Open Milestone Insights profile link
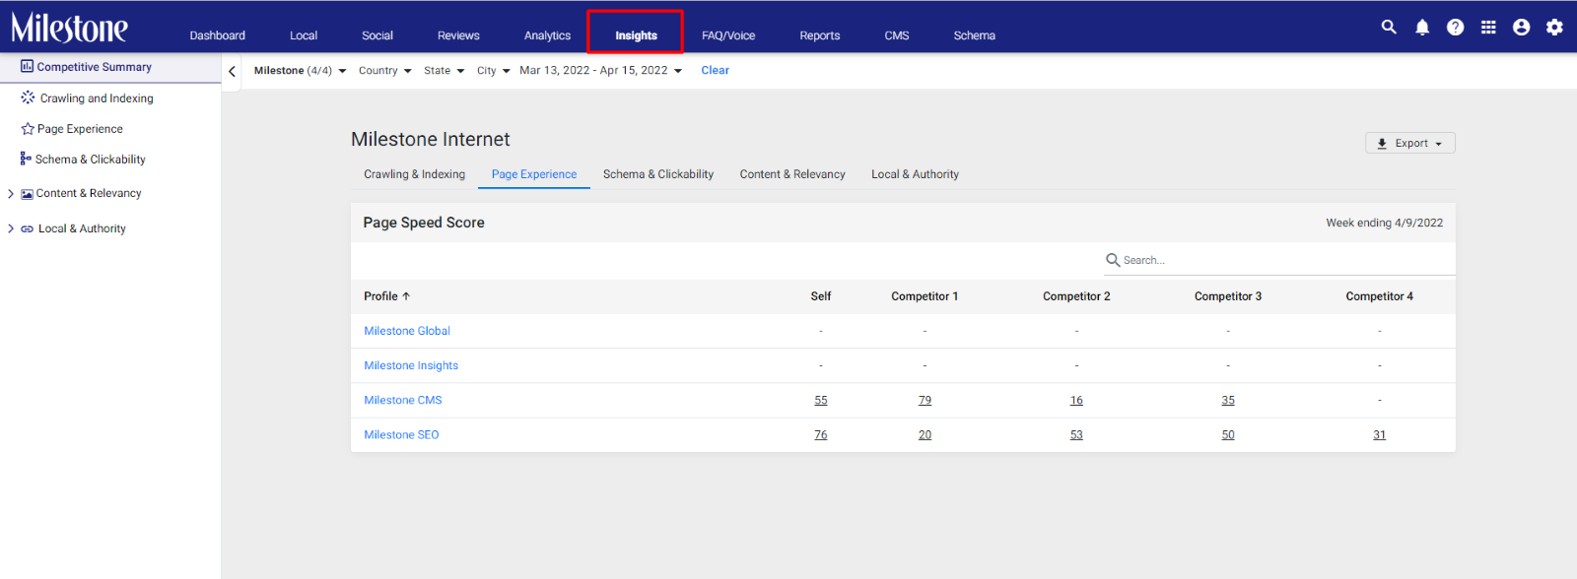1577x579 pixels. coord(411,365)
